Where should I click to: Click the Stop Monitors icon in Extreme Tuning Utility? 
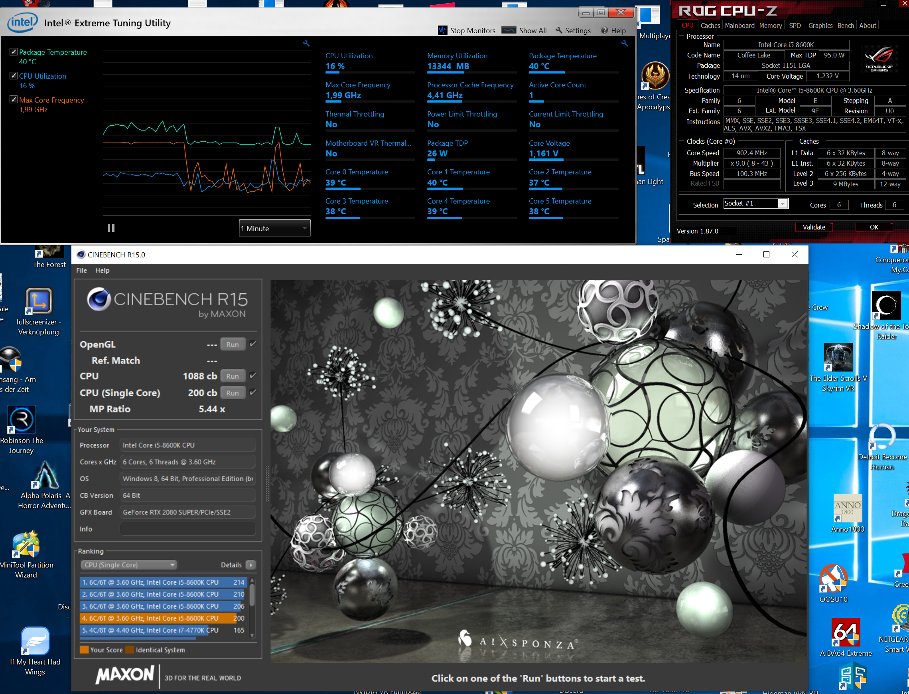[x=442, y=30]
